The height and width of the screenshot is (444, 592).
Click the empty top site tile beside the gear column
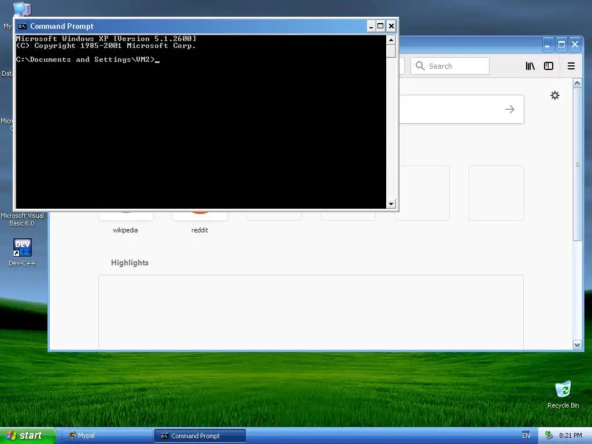click(x=495, y=193)
